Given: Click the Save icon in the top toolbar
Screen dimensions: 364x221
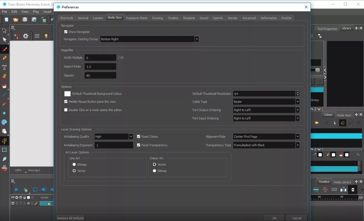Looking at the screenshot, I should 25,19.
